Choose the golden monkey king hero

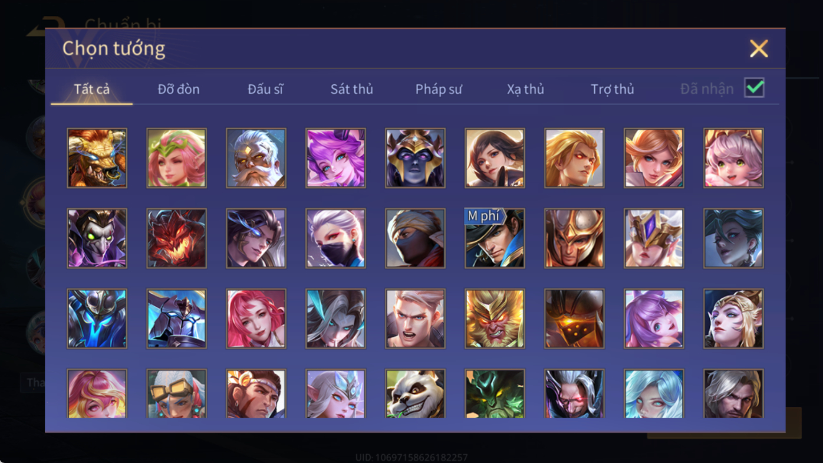pos(495,318)
